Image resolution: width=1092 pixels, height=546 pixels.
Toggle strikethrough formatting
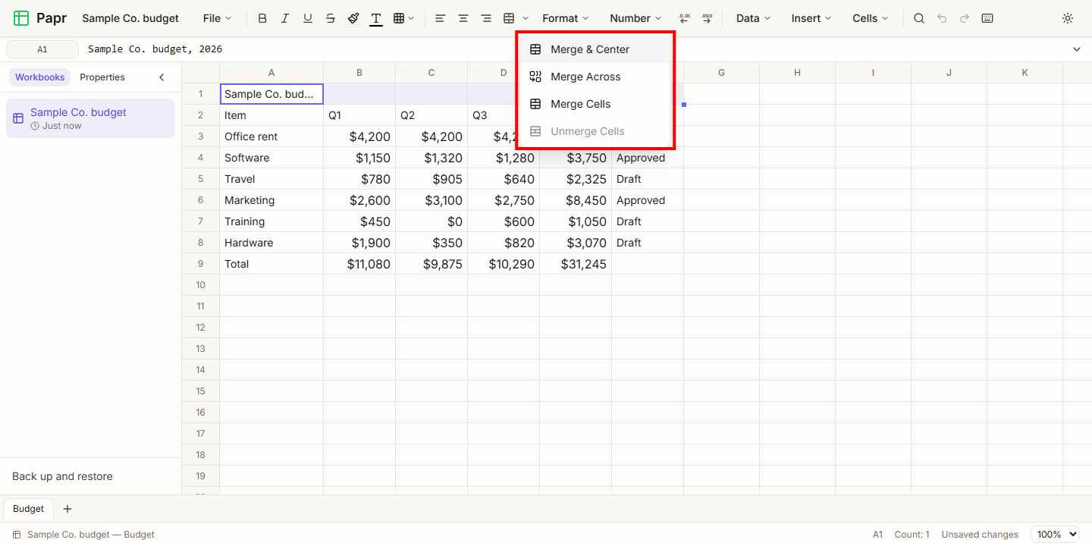[x=331, y=18]
